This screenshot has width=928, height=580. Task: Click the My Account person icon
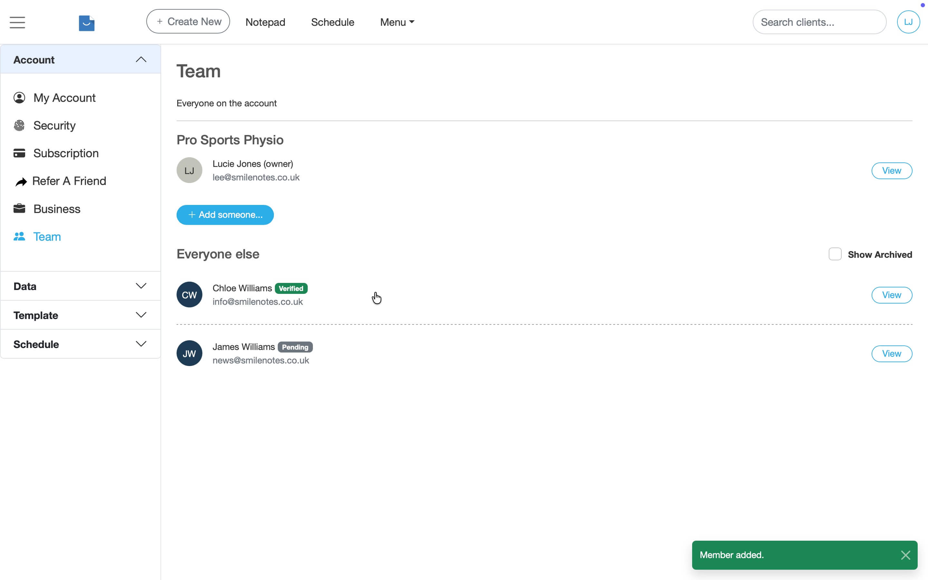click(19, 98)
